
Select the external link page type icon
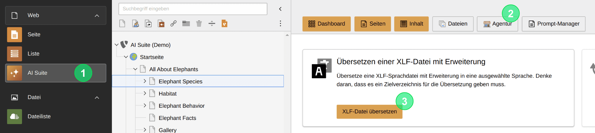point(173,24)
